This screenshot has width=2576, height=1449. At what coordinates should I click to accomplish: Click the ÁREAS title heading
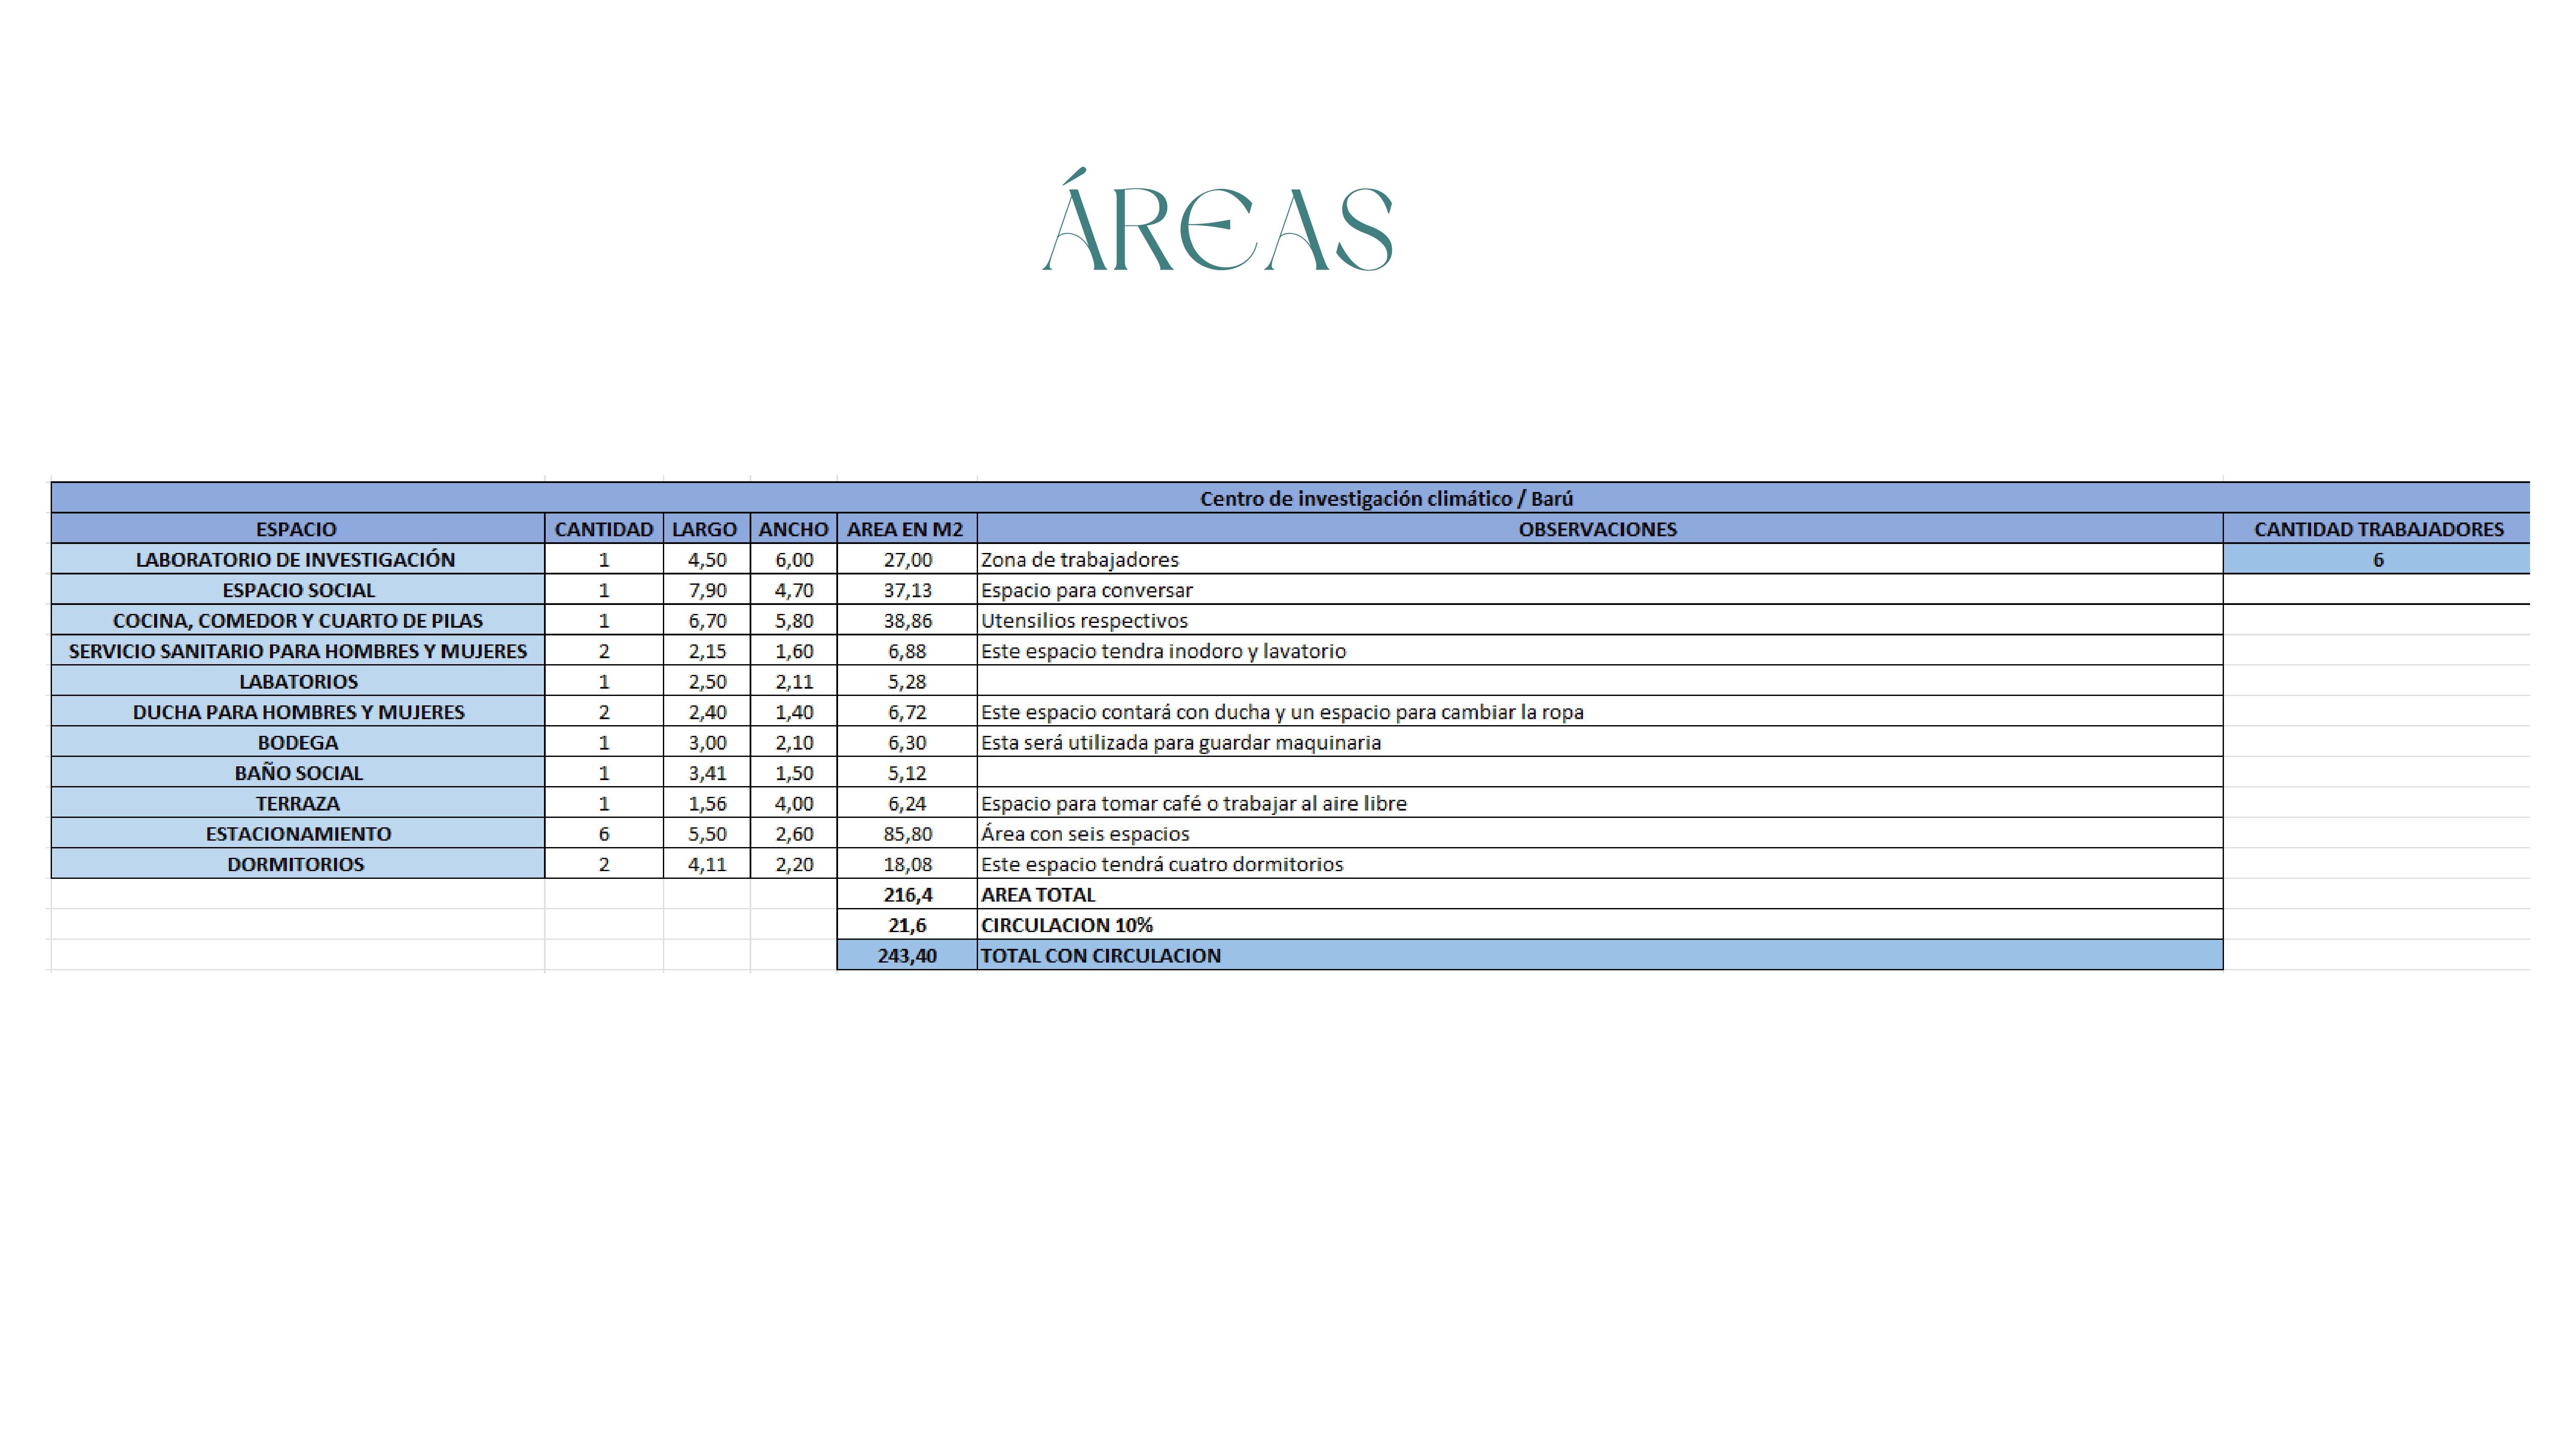pyautogui.click(x=1217, y=222)
